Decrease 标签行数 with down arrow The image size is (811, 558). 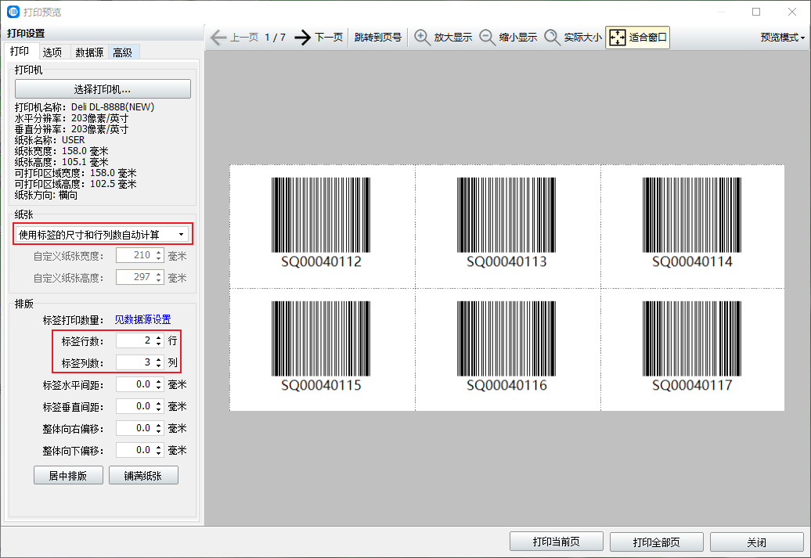[159, 344]
